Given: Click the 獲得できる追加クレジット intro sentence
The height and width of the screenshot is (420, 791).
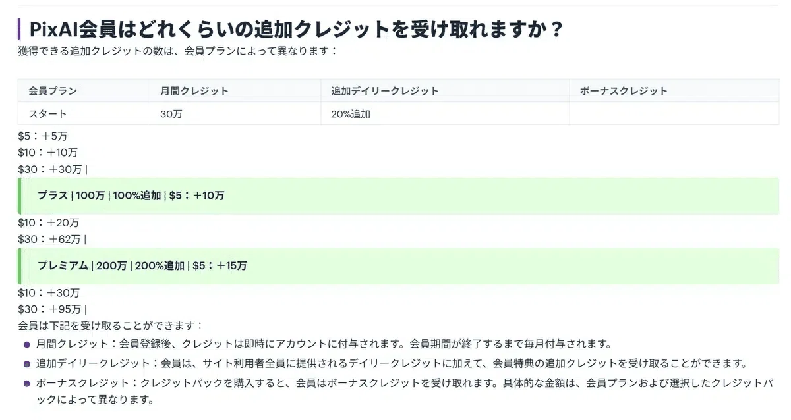Looking at the screenshot, I should (178, 51).
